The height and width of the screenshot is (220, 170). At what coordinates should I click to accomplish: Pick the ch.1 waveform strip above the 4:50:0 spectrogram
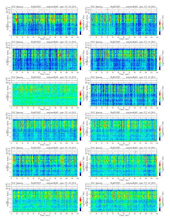[124, 151]
